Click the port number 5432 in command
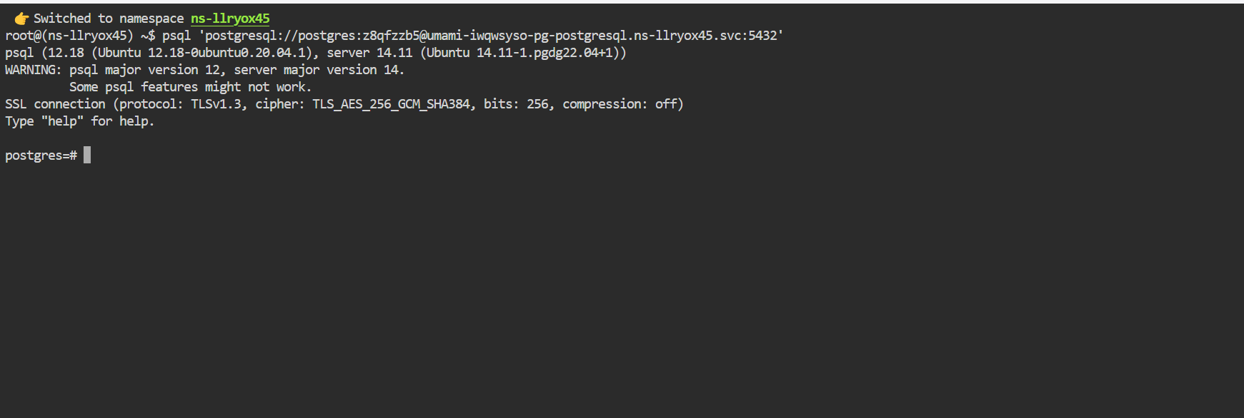The image size is (1244, 418). coord(762,36)
